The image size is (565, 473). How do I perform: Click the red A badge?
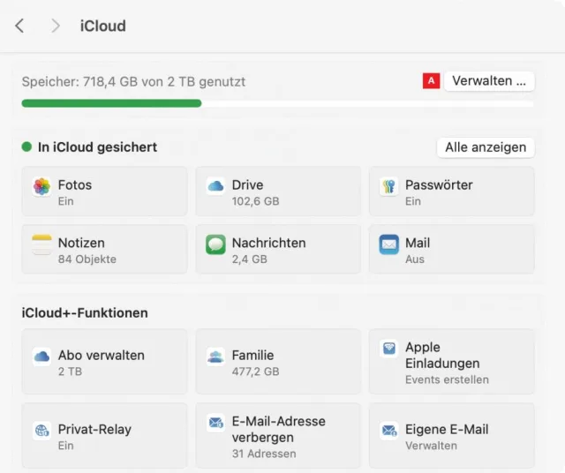[431, 81]
